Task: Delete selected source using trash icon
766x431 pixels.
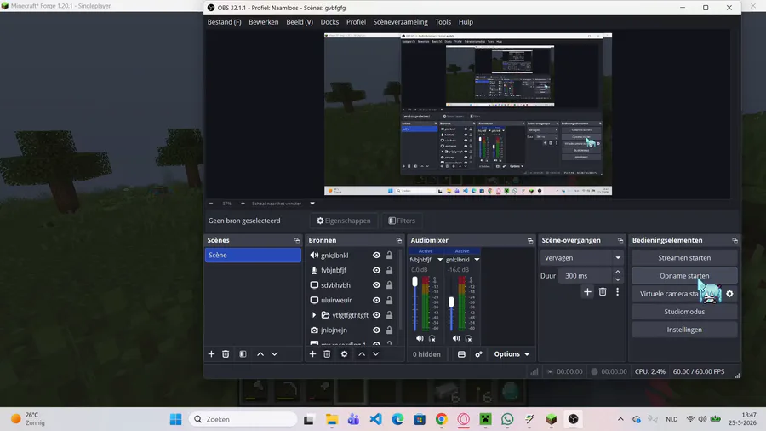Action: (327, 353)
